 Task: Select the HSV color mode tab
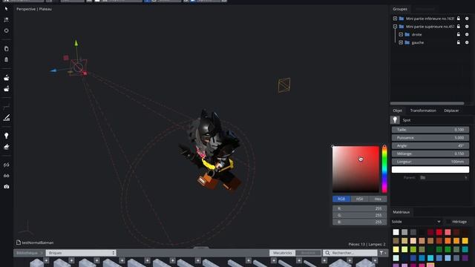tap(359, 199)
